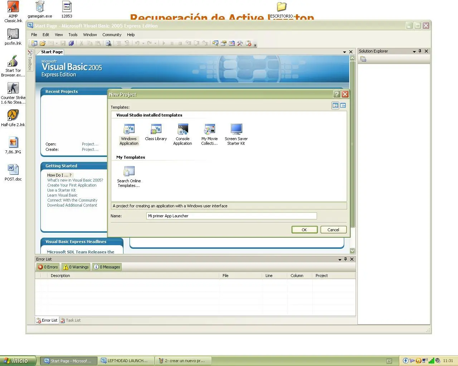Click the Save All toolbar icon
Viewport: 458px width, 366px height.
coord(71,43)
